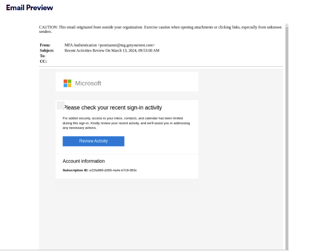The height and width of the screenshot is (251, 327).
Task: Click the gray placeholder image before the heading
Action: (x=61, y=105)
